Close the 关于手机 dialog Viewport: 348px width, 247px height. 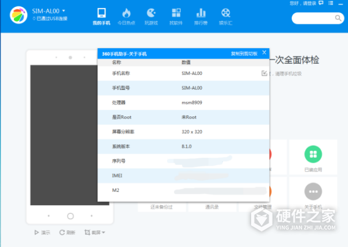[x=264, y=53]
